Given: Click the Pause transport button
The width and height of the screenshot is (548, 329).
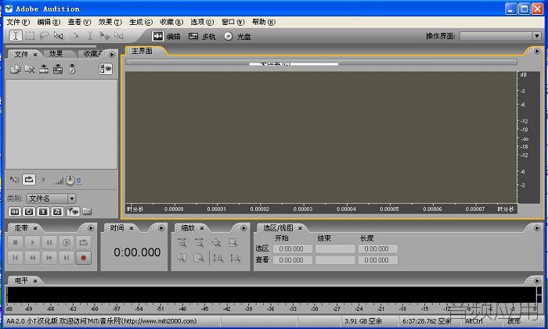Looking at the screenshot, I should coord(49,242).
